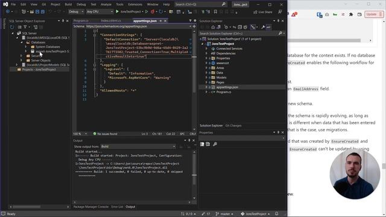The image size is (386, 217).
Task: Close the appsettings.json editor tab
Action: coord(165,21)
